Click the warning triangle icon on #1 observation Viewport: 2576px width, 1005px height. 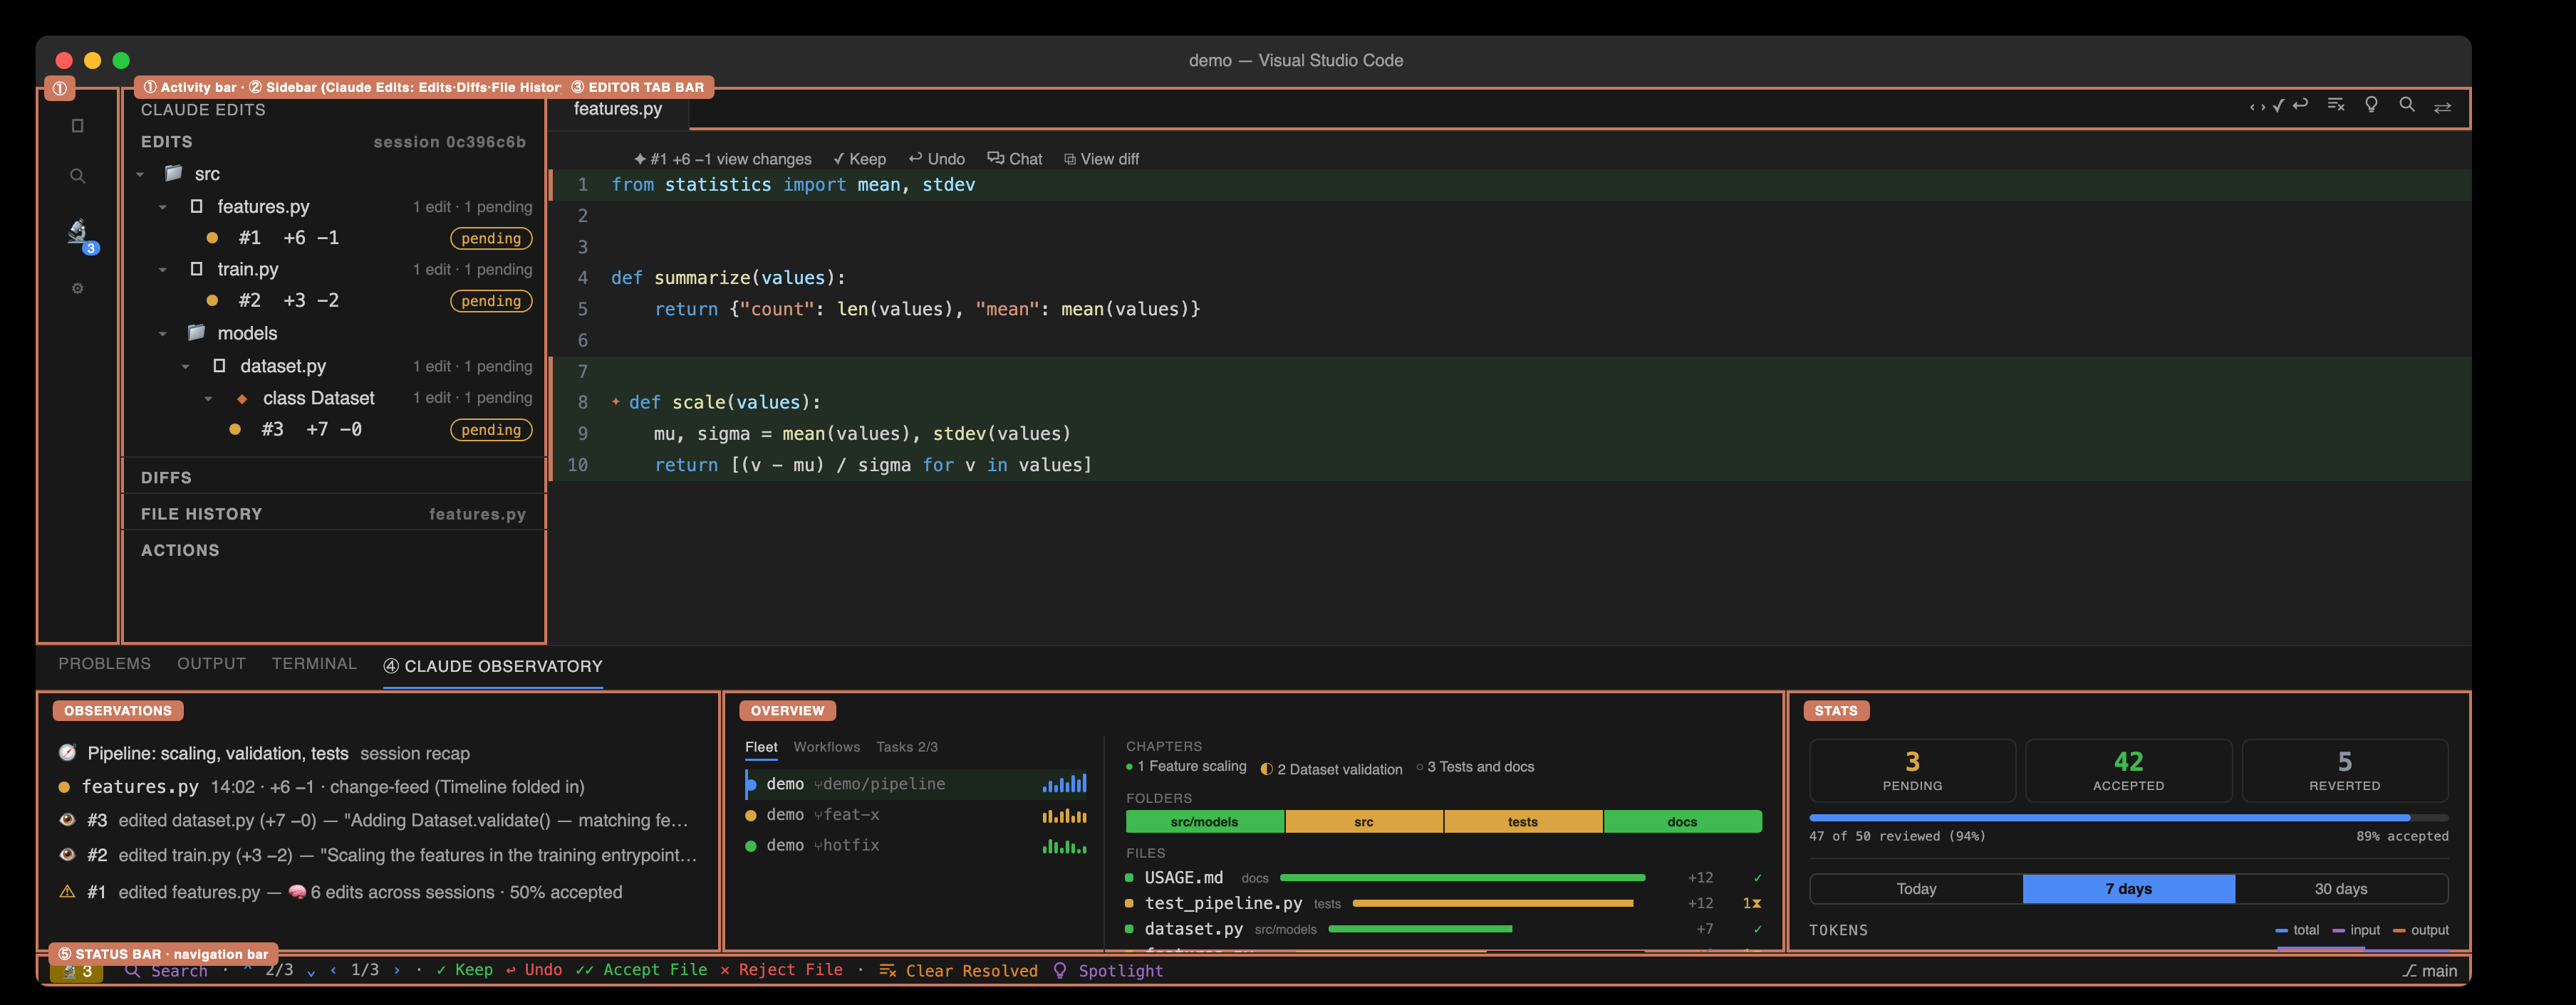click(x=67, y=891)
